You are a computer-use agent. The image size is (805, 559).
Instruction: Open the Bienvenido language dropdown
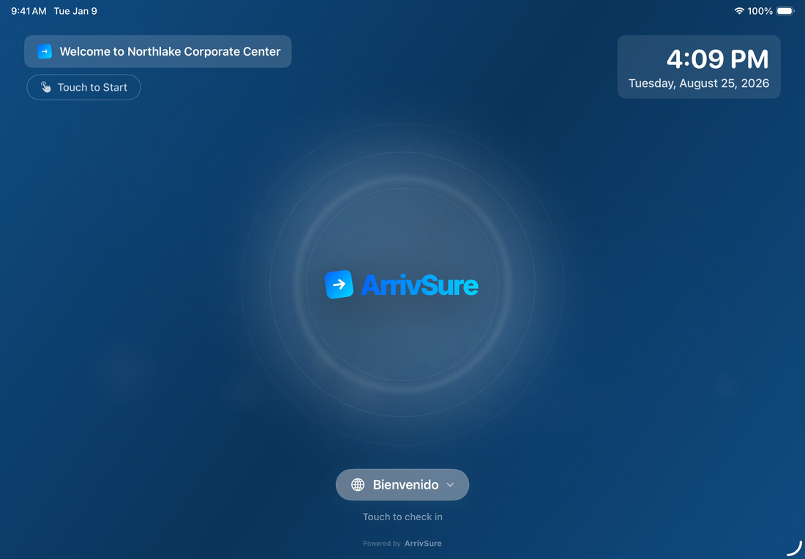click(x=402, y=484)
